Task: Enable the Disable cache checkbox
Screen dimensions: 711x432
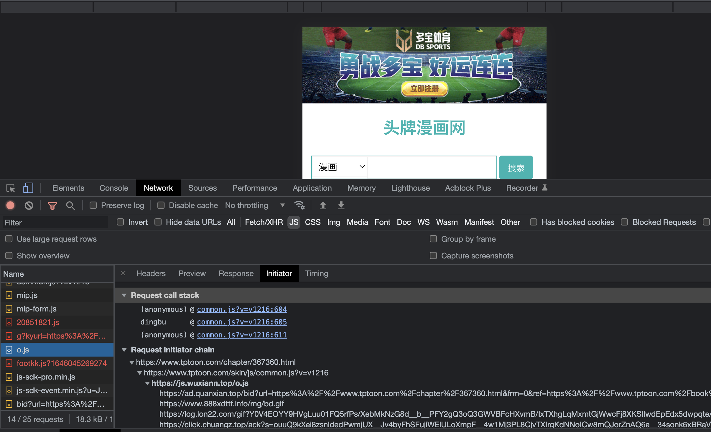Action: tap(161, 205)
